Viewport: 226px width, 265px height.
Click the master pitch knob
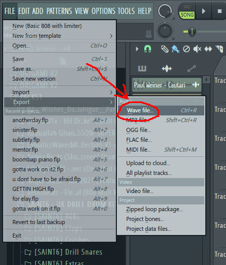(x=165, y=31)
